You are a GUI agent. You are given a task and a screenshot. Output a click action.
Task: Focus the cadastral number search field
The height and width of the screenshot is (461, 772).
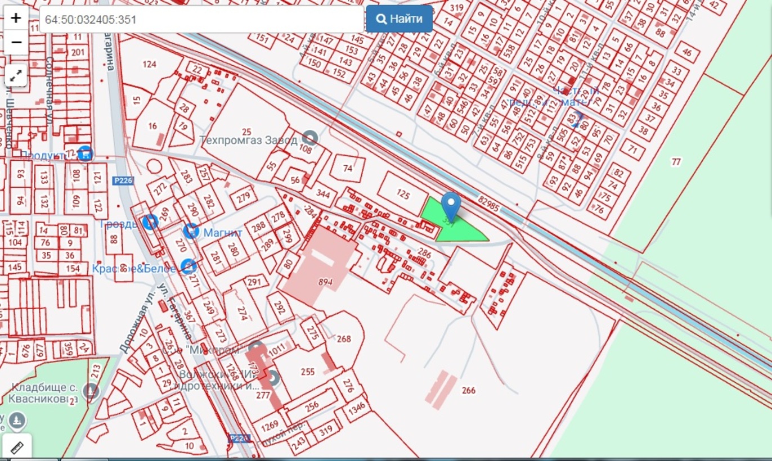(201, 20)
